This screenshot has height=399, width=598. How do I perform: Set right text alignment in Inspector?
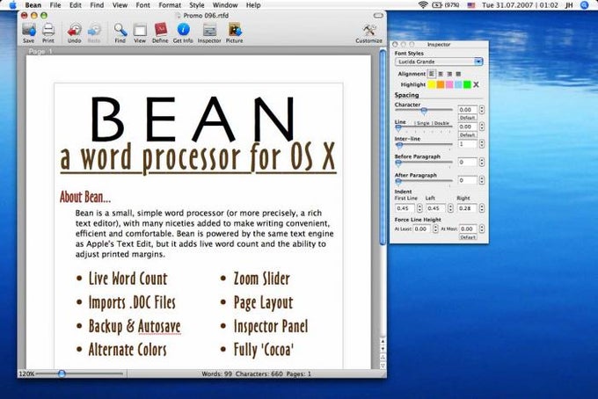pyautogui.click(x=449, y=74)
